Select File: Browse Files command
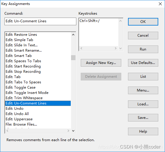Screen dimensions: 165x152 tap(38, 124)
